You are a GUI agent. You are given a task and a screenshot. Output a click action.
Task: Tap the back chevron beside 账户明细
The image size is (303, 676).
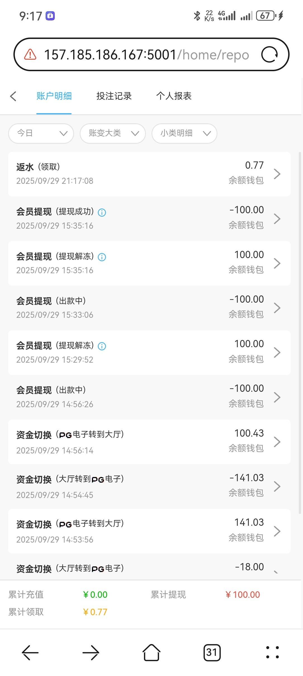[13, 96]
